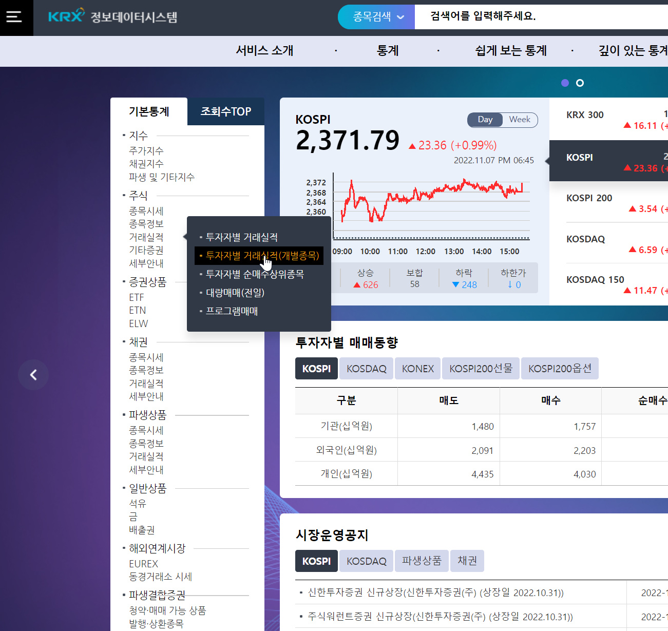Open 세부안내 under 주식
The height and width of the screenshot is (631, 668).
pyautogui.click(x=146, y=263)
